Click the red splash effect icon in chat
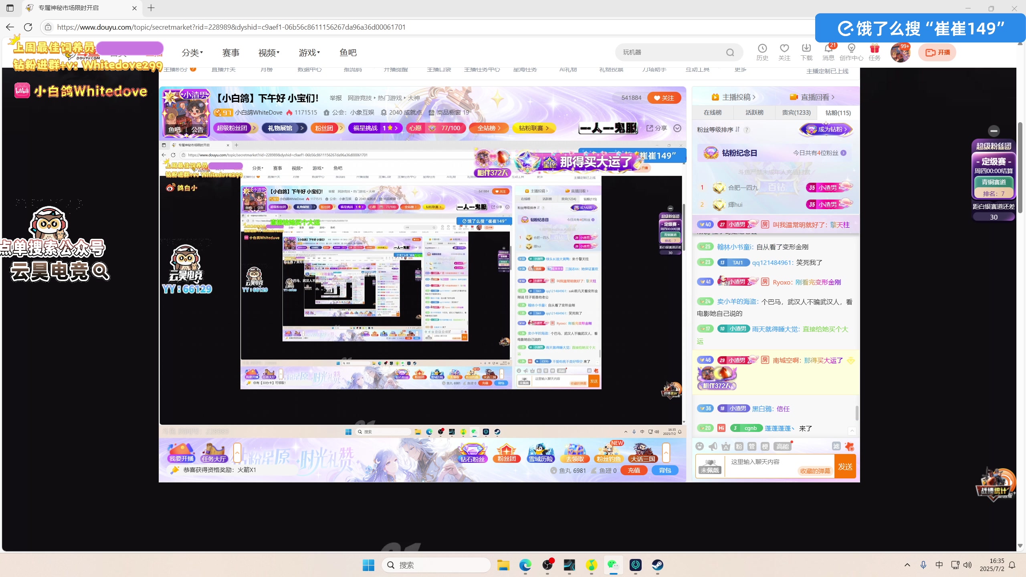Image resolution: width=1026 pixels, height=577 pixels. (x=849, y=446)
